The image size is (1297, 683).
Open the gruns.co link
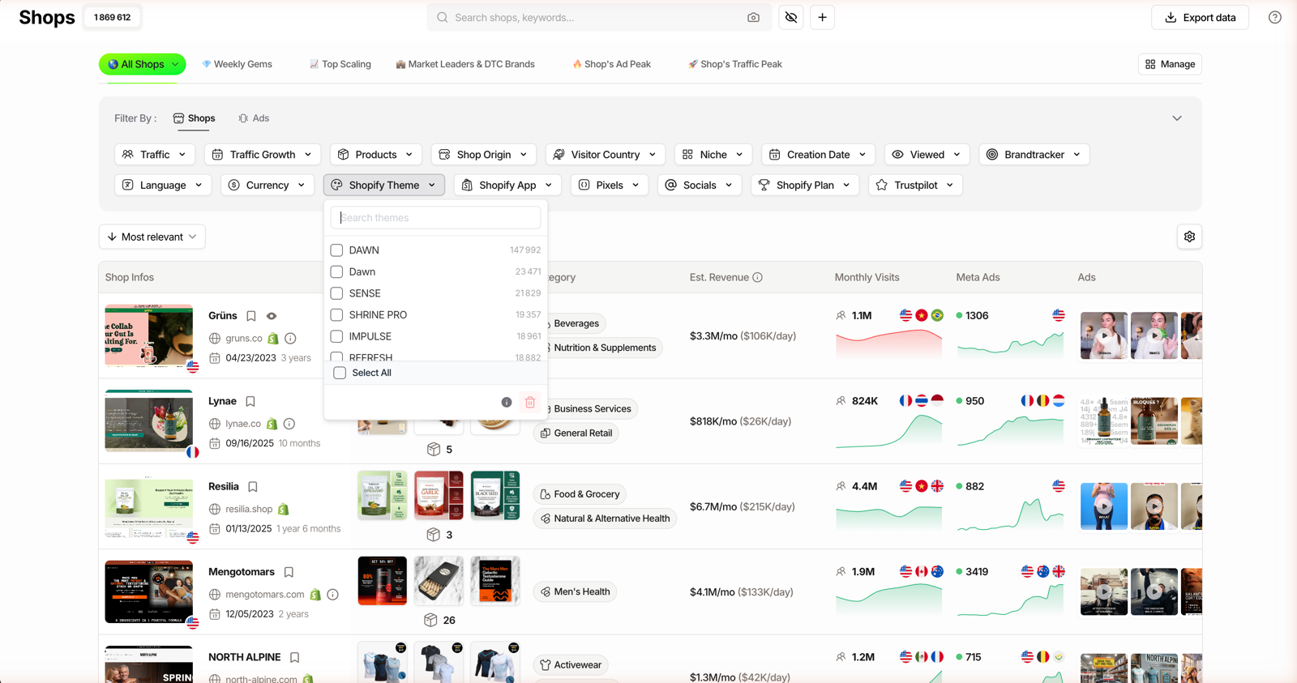tap(244, 339)
